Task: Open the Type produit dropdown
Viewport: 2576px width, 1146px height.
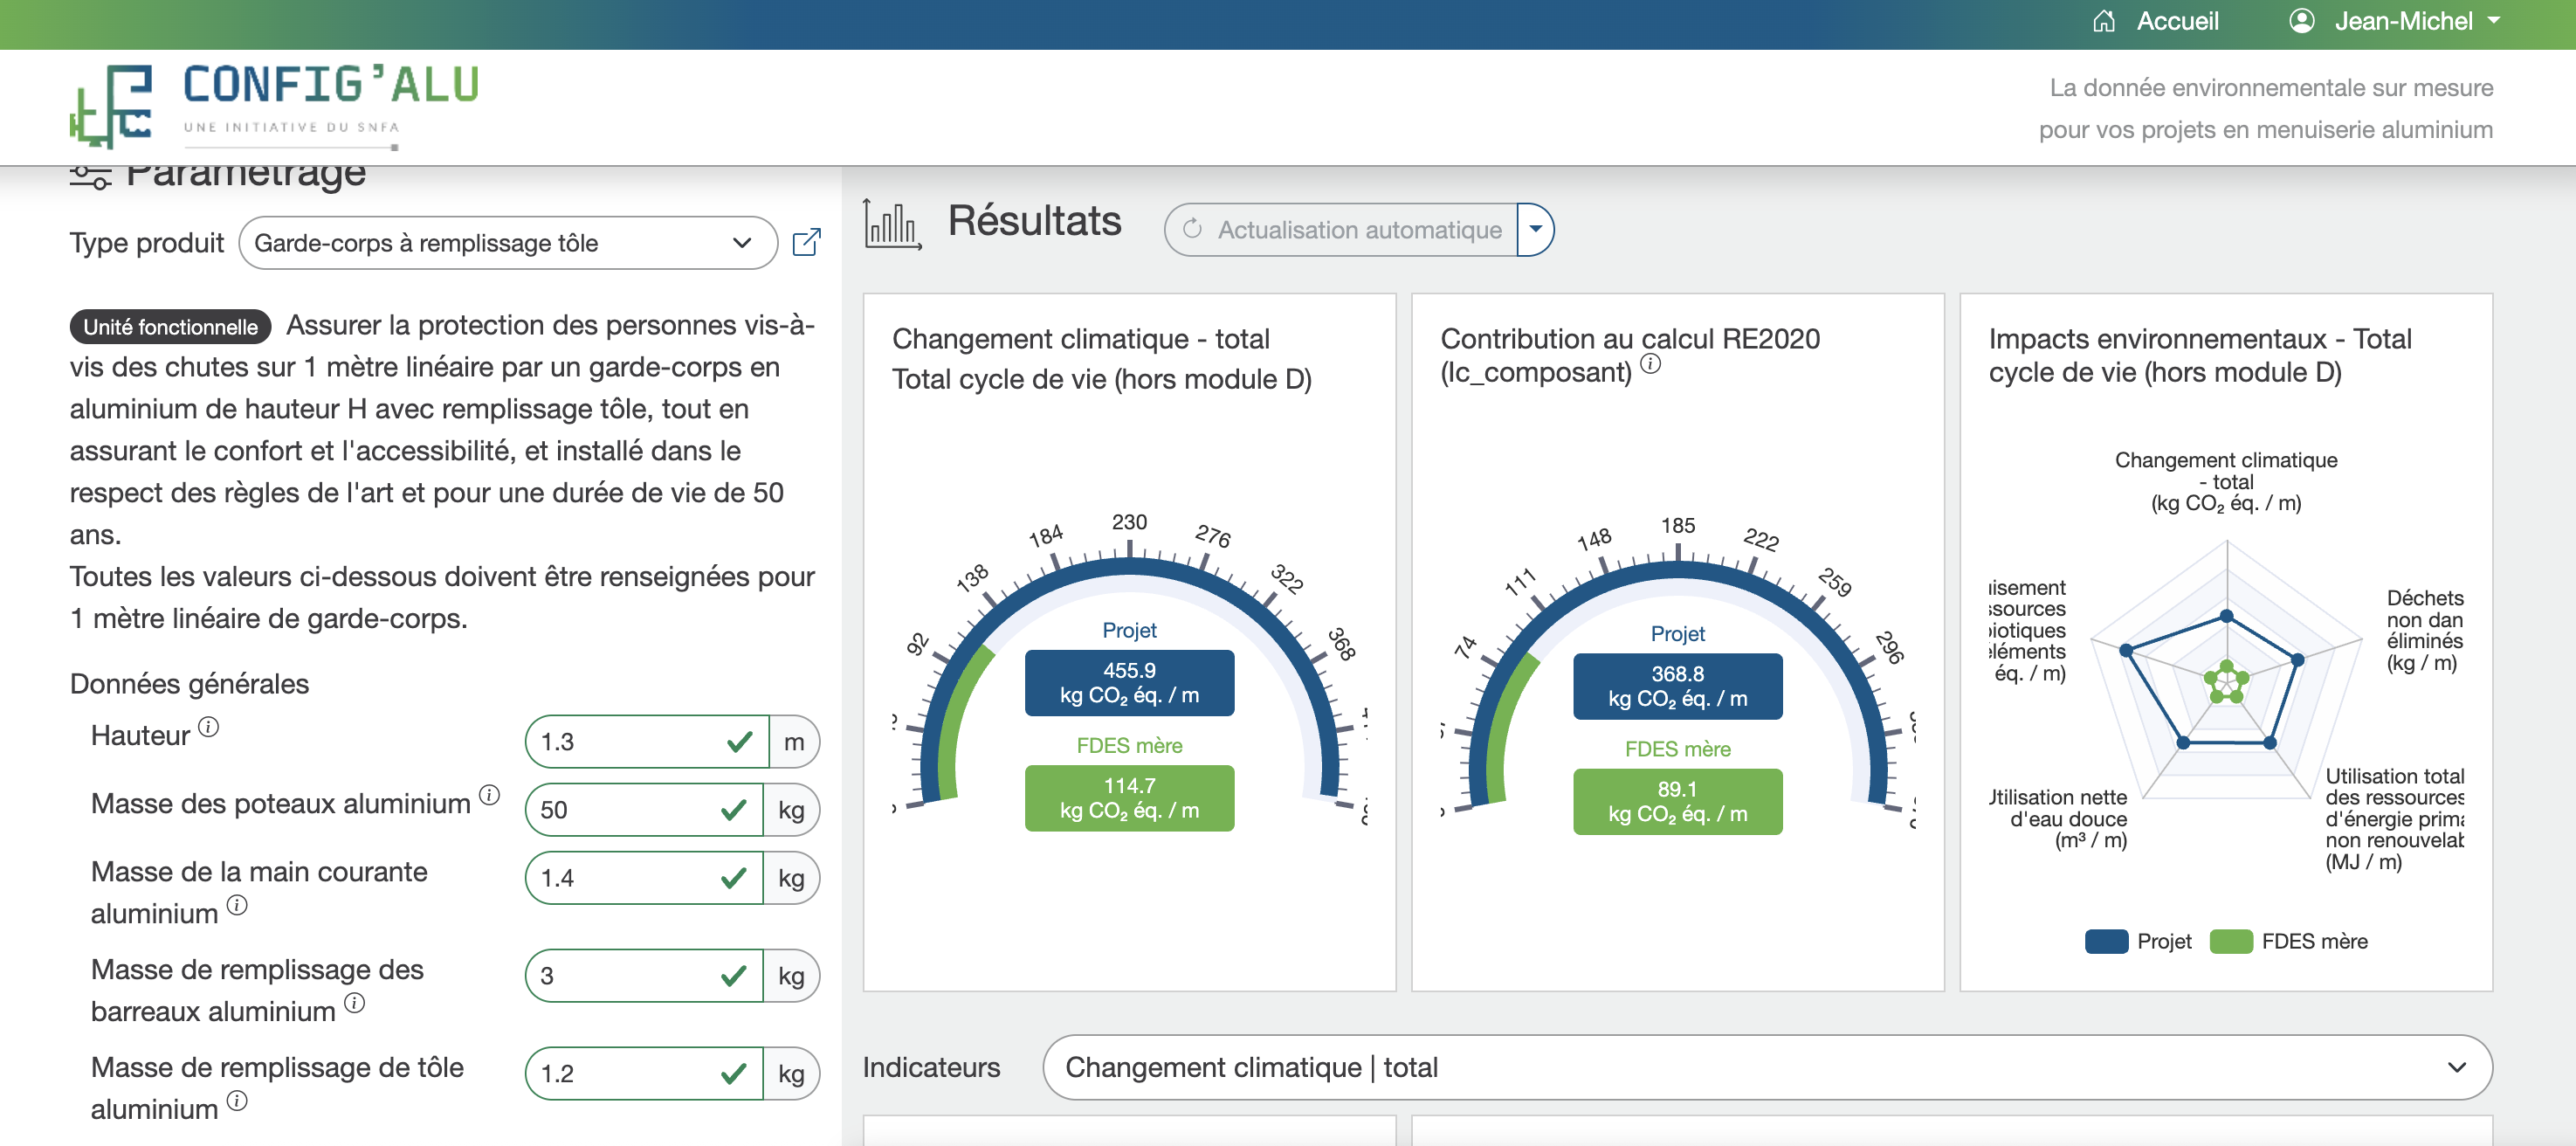Action: (507, 243)
